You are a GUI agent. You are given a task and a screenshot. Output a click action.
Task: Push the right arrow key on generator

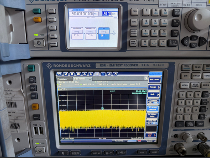[203, 42]
